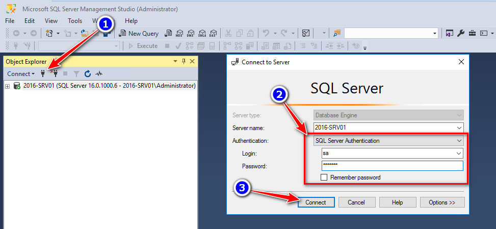This screenshot has width=496, height=229.
Task: Expand the 2016-SRV01 server node
Action: pos(8,86)
